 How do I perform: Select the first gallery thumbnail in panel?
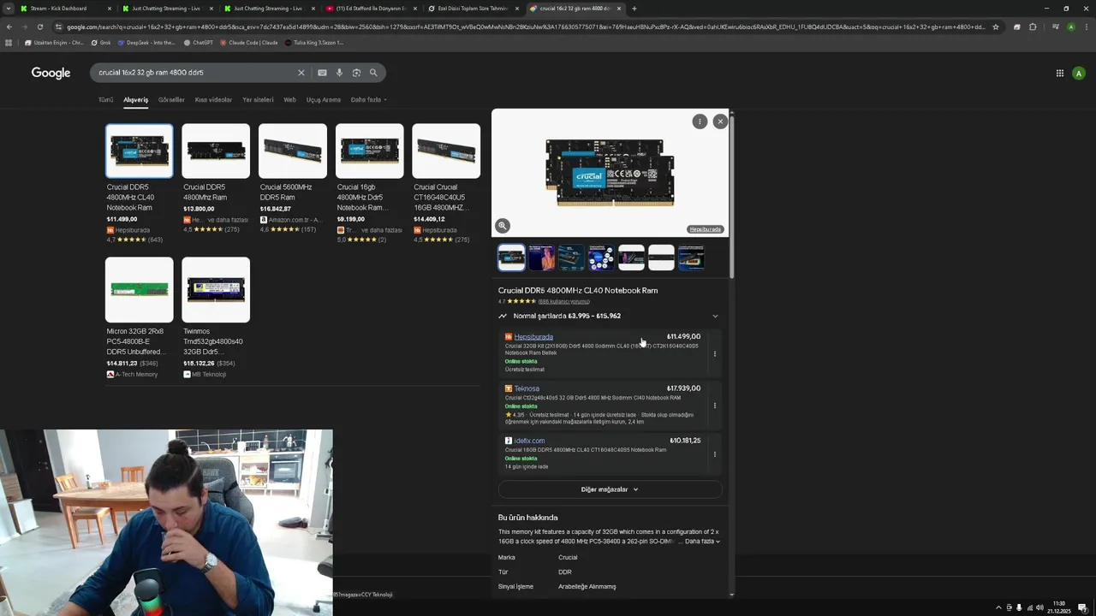[511, 257]
